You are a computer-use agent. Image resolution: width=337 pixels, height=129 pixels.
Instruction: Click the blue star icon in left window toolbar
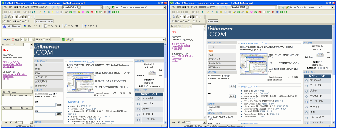[44, 12]
